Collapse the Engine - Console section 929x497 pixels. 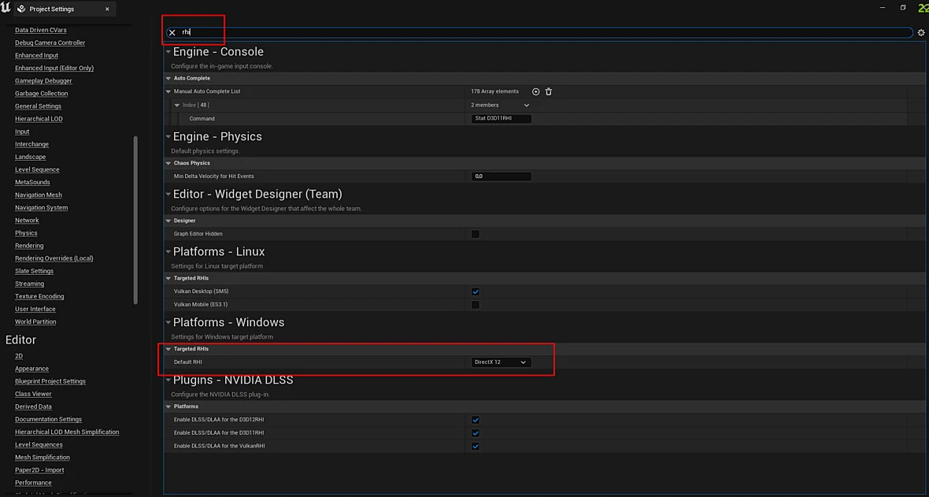tap(168, 52)
